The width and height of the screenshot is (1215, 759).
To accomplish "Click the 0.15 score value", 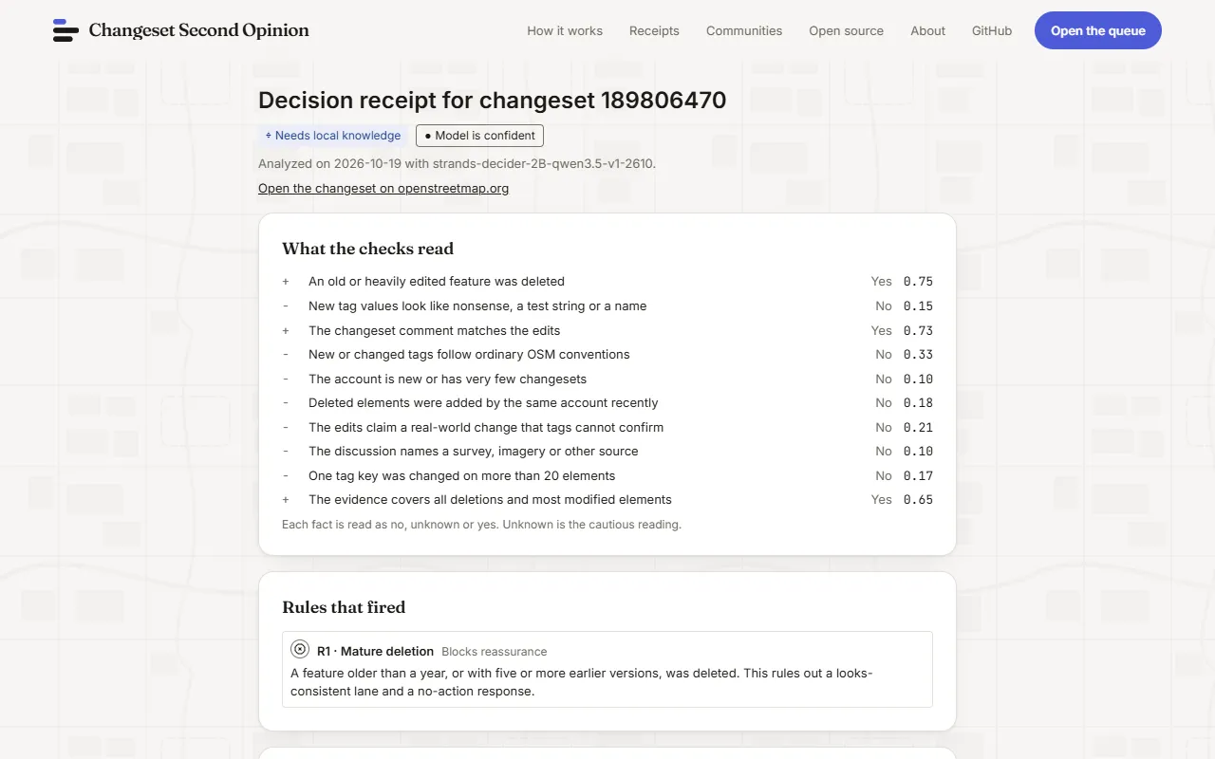I will [918, 305].
